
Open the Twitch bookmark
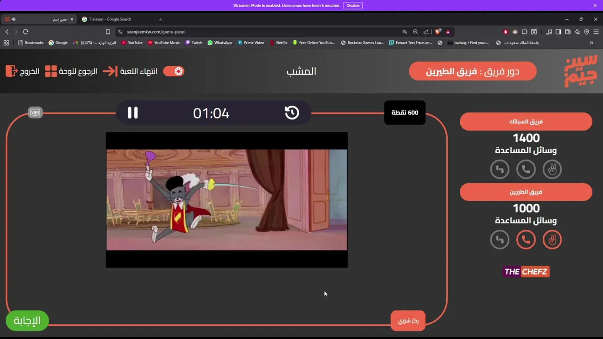tap(194, 42)
